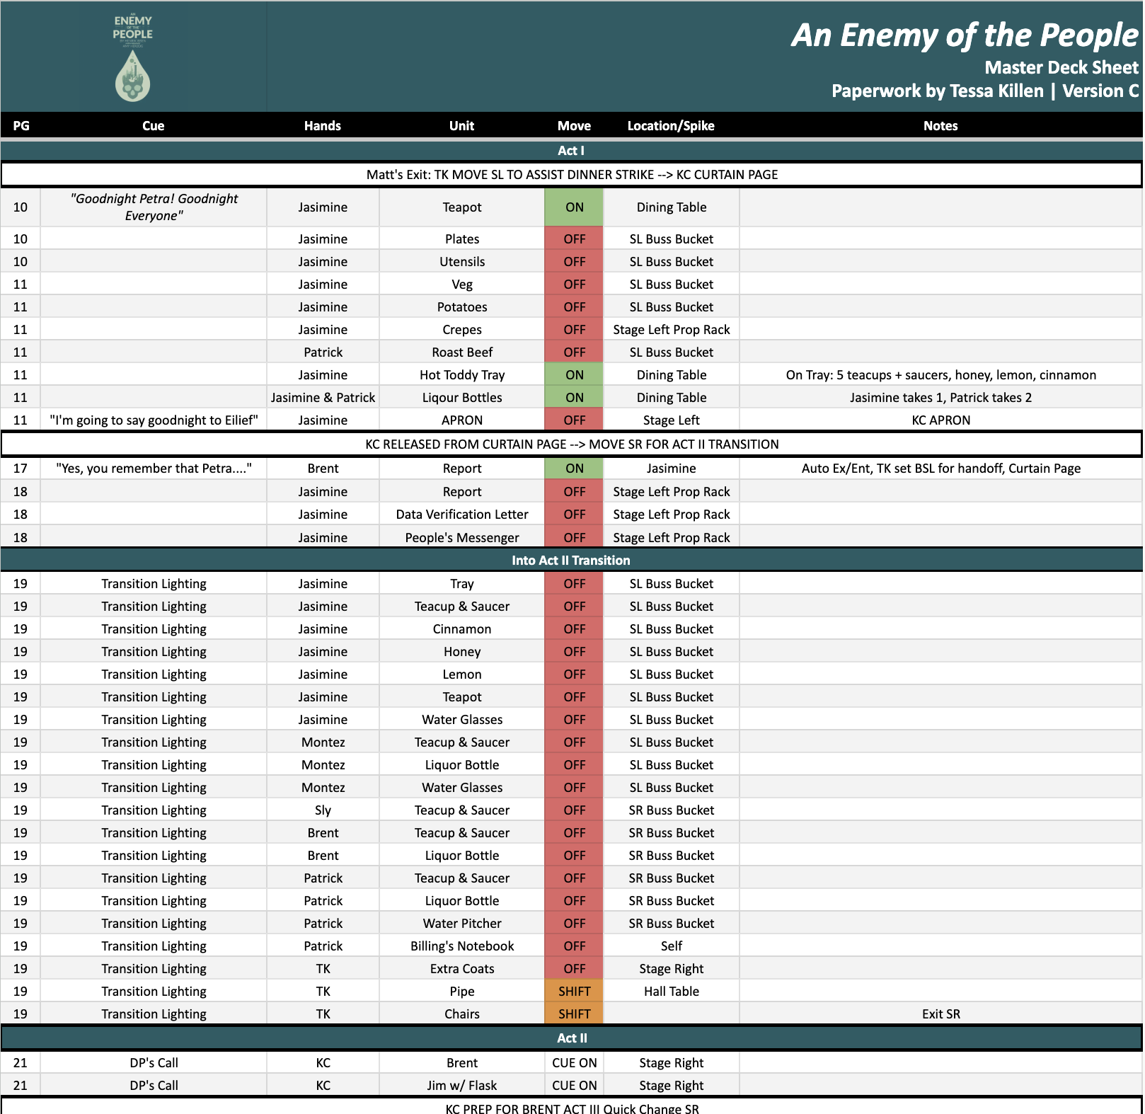Click the Matt's Exit dinner strike note row
Screen dimensions: 1145x1114
[572, 174]
